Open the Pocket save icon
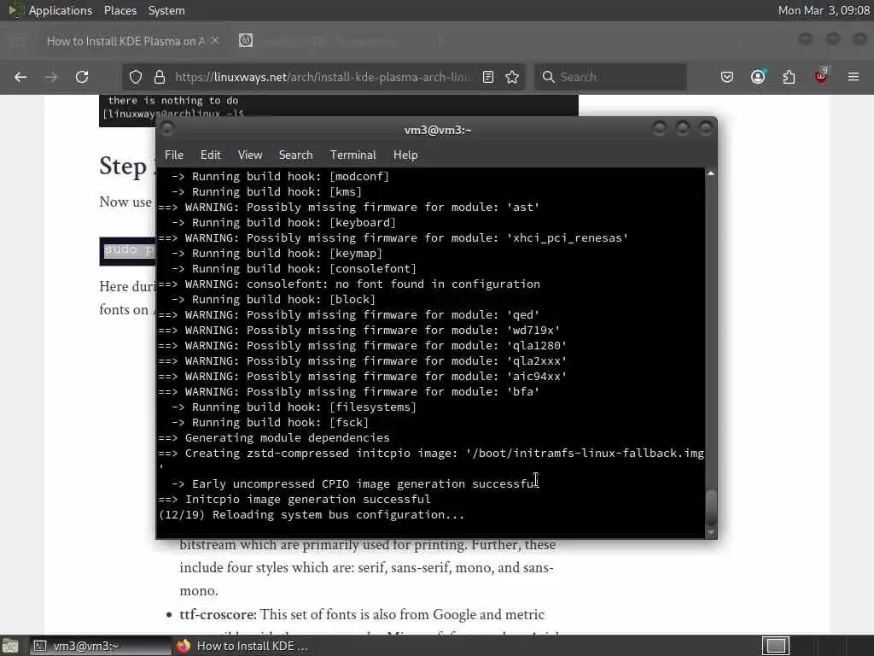This screenshot has height=656, width=874. (727, 77)
